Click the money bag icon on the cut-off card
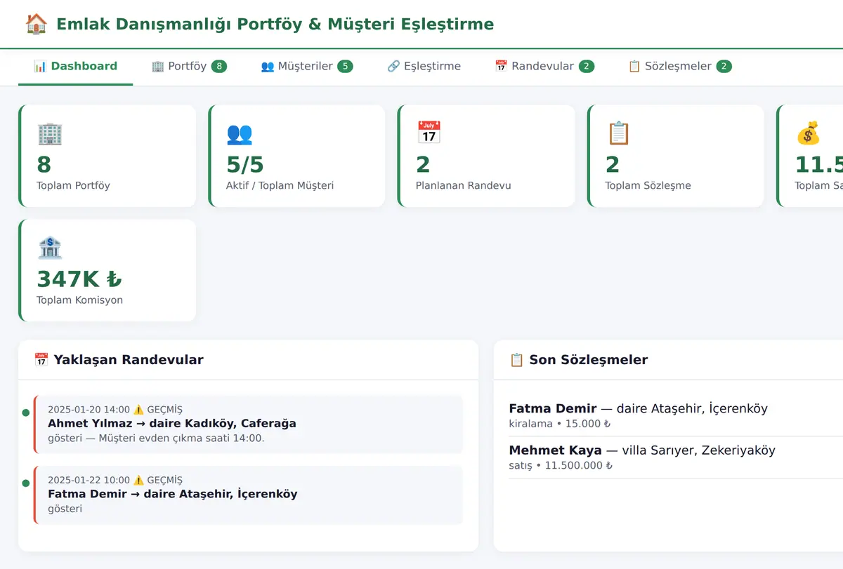Screen dimensions: 843x569 click(808, 133)
